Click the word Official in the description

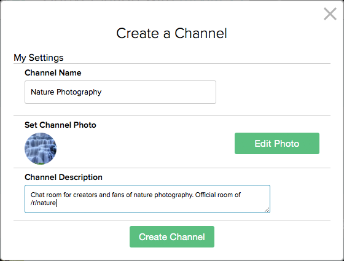coord(205,195)
